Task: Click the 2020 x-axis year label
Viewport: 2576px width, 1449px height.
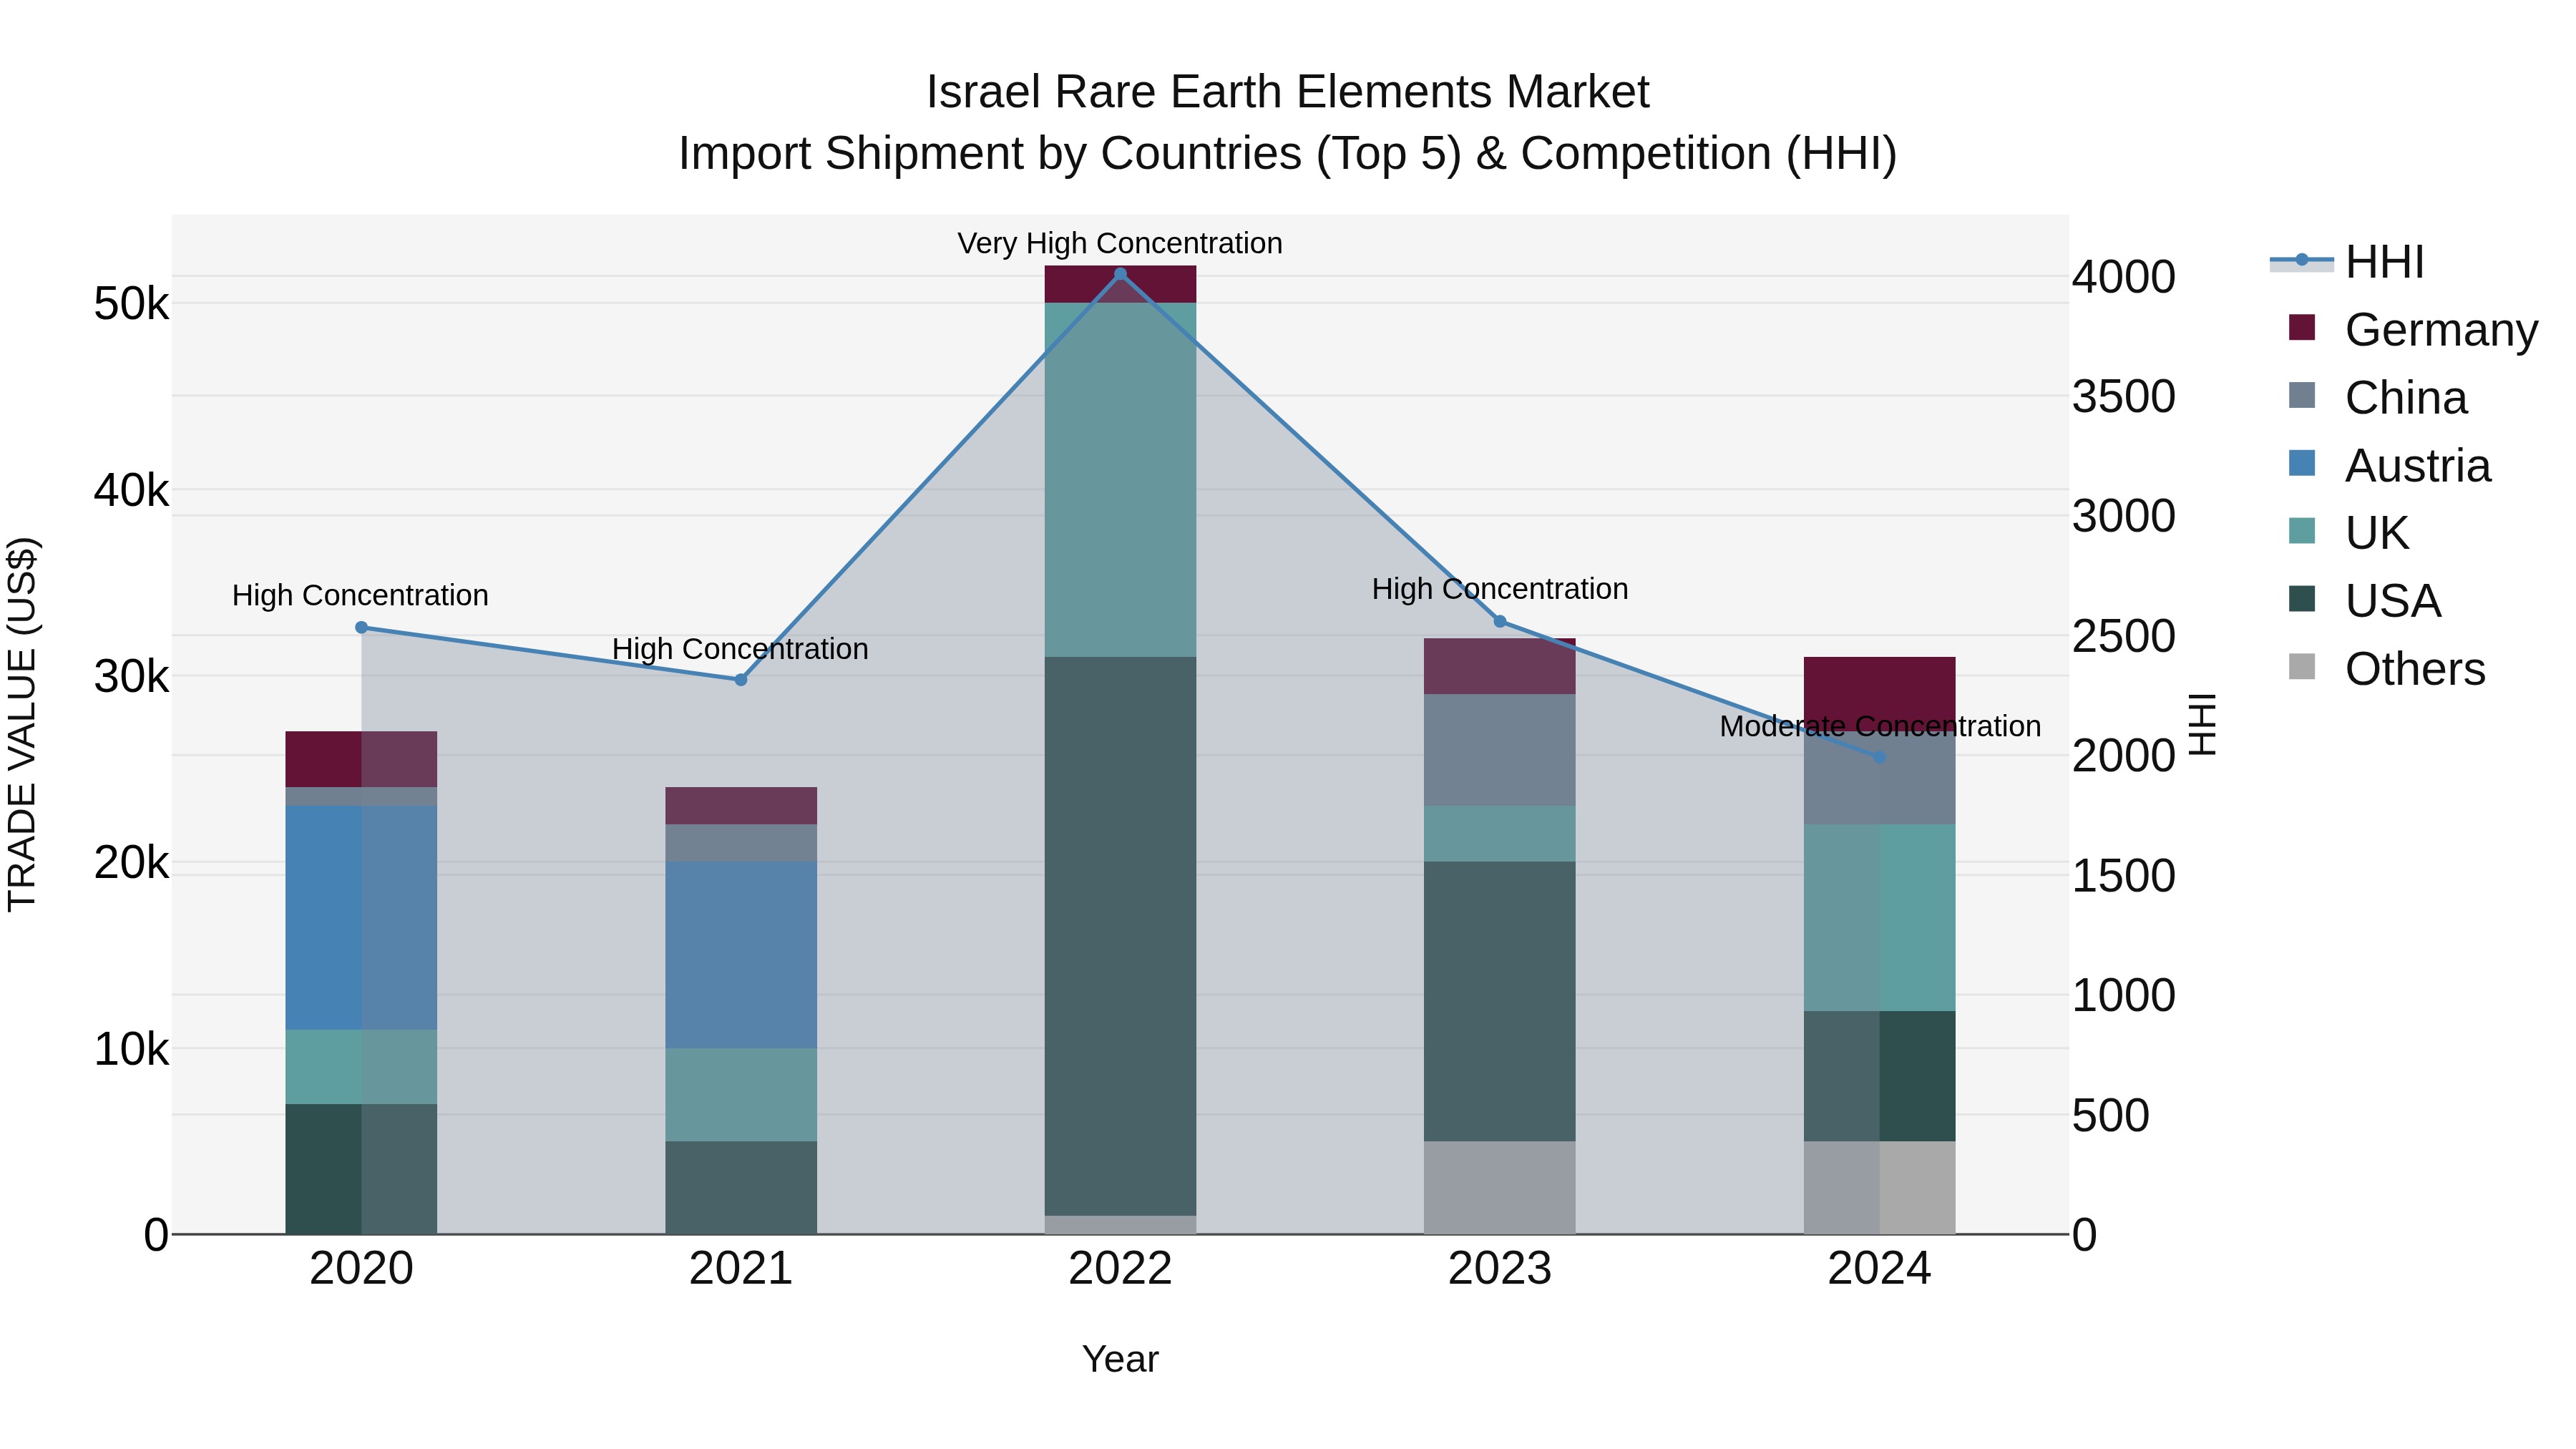Action: [362, 1269]
